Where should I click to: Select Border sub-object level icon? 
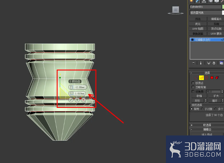tap(206, 78)
